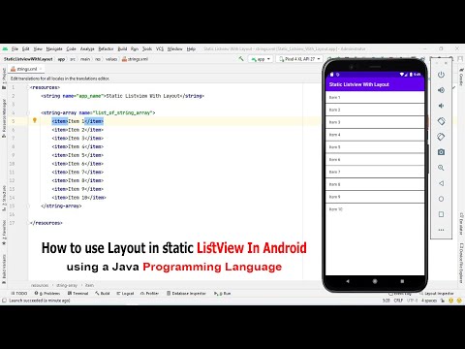Click the 4 spaces indent setting in status bar
The height and width of the screenshot is (349, 465).
429,301
